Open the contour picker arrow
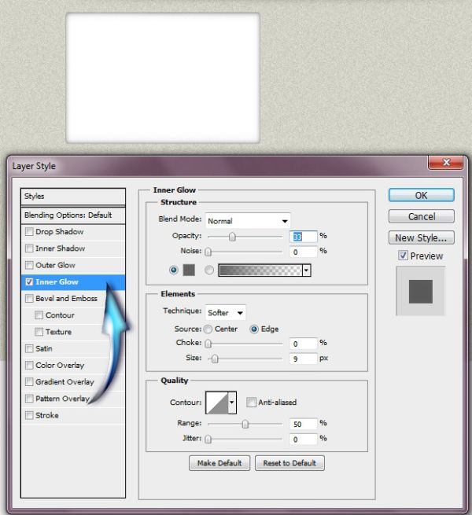Screen dimensions: 472x515 pyautogui.click(x=232, y=403)
